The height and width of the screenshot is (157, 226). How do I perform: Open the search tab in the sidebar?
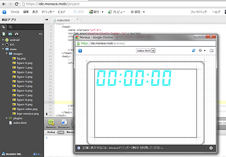11,27
